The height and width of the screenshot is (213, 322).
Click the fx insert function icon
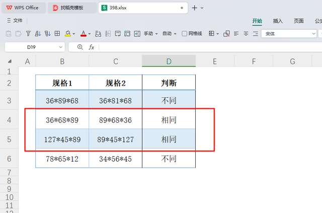click(x=91, y=47)
